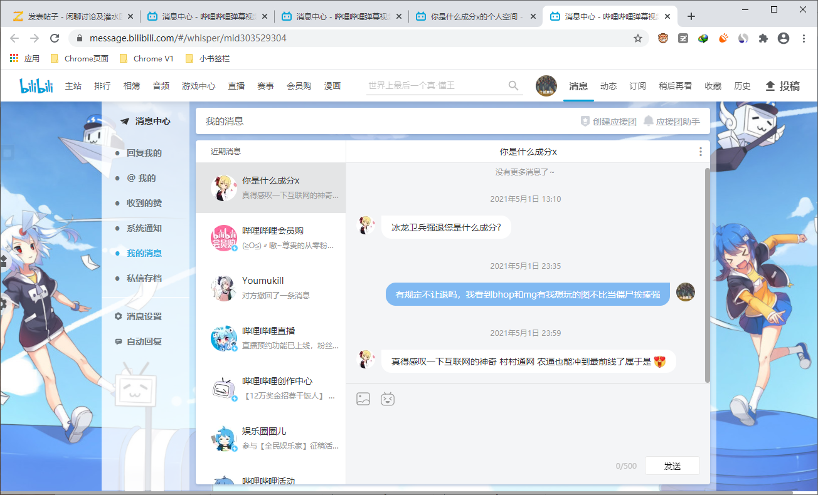This screenshot has height=495, width=818.
Task: Open the chat options three-dot menu
Action: point(701,152)
